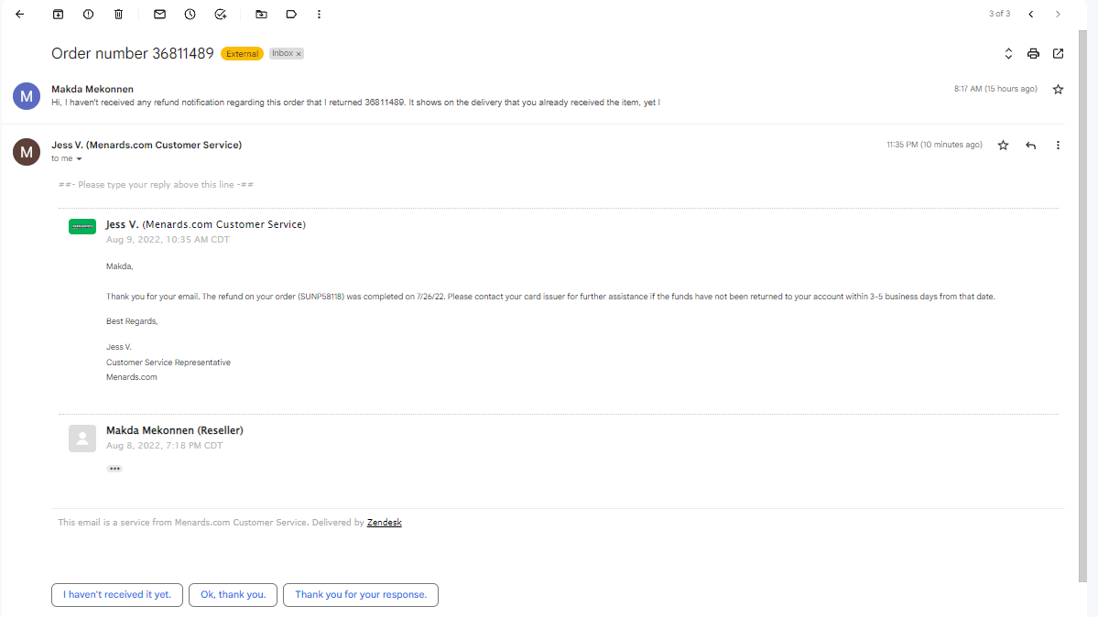Print the whole conversation
This screenshot has height=617, width=1098.
[1033, 54]
